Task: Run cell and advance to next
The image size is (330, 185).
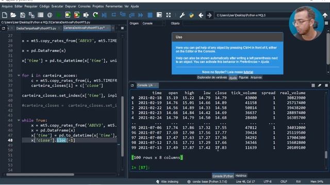Action: (77, 15)
